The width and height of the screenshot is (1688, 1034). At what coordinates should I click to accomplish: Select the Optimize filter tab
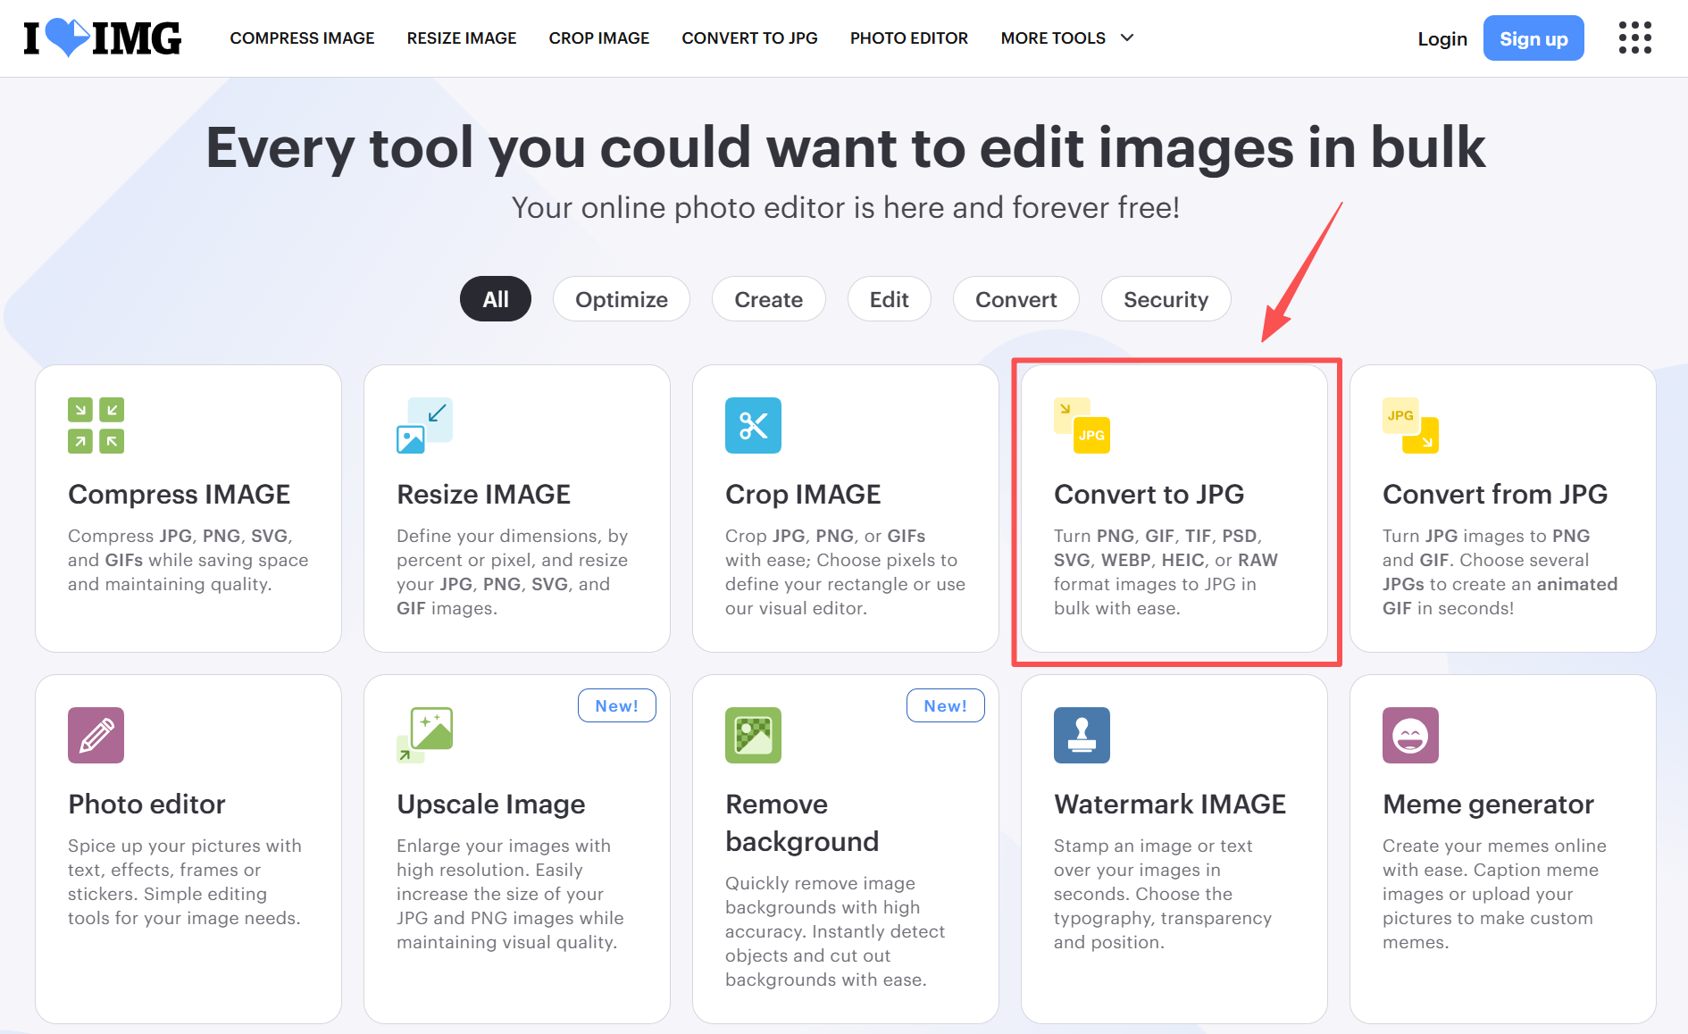tap(621, 299)
